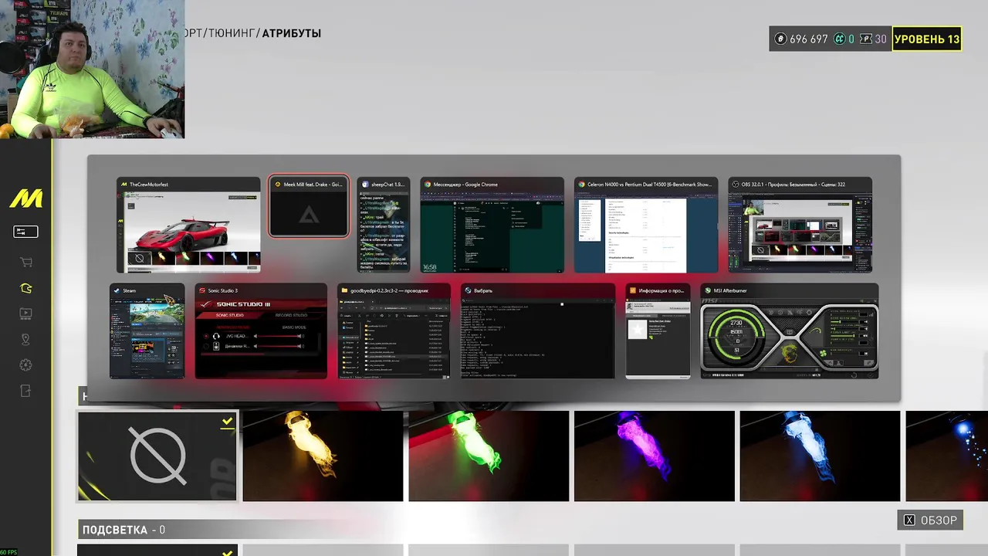Click the exit door icon in sidebar
988x556 pixels.
[25, 392]
